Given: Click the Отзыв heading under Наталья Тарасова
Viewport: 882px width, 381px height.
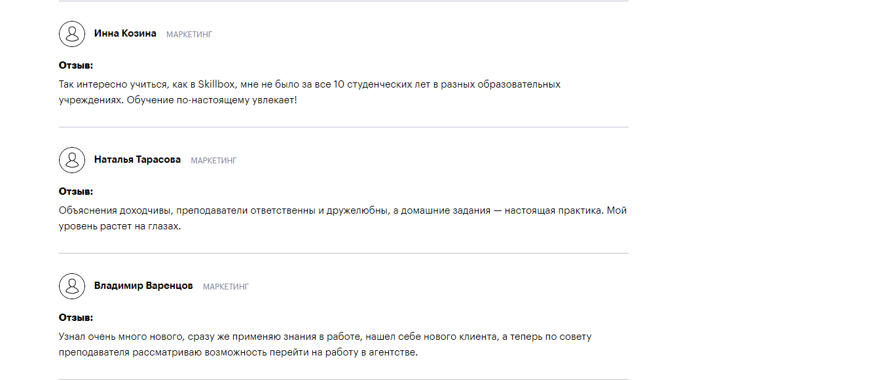Looking at the screenshot, I should click(x=76, y=191).
